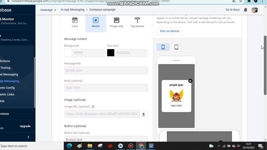Open the weather cloud tray icon
The width and height of the screenshot is (267, 150).
[211, 146]
